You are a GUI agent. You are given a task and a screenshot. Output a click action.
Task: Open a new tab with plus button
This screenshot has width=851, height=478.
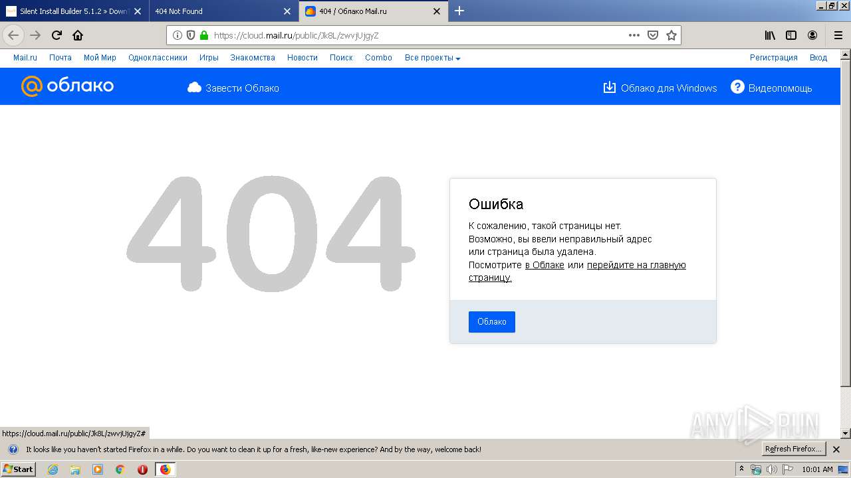[459, 11]
